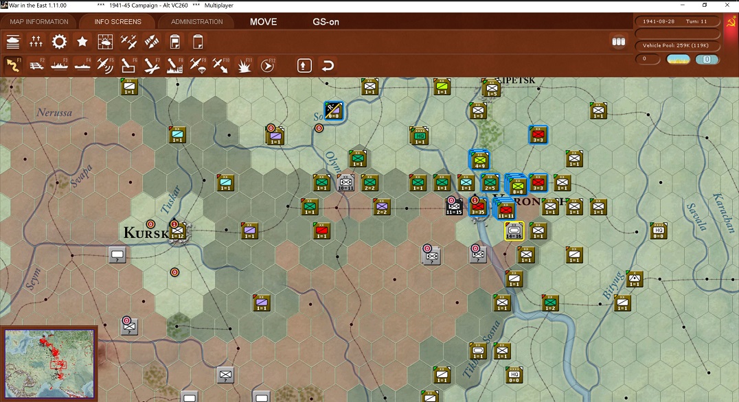Select the F1 move mode icon
The image size is (739, 402).
tap(13, 65)
